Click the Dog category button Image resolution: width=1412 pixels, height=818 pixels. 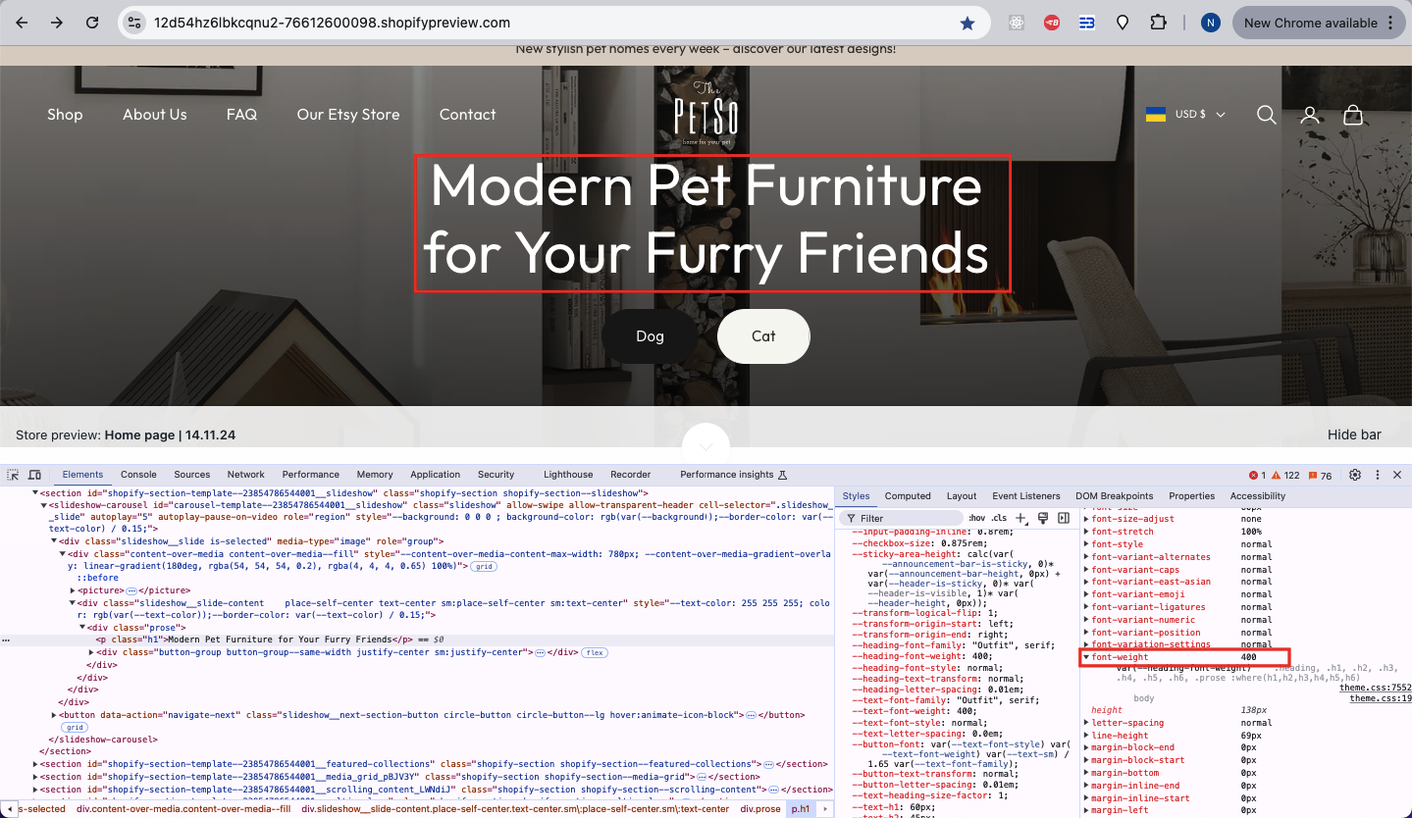(651, 336)
